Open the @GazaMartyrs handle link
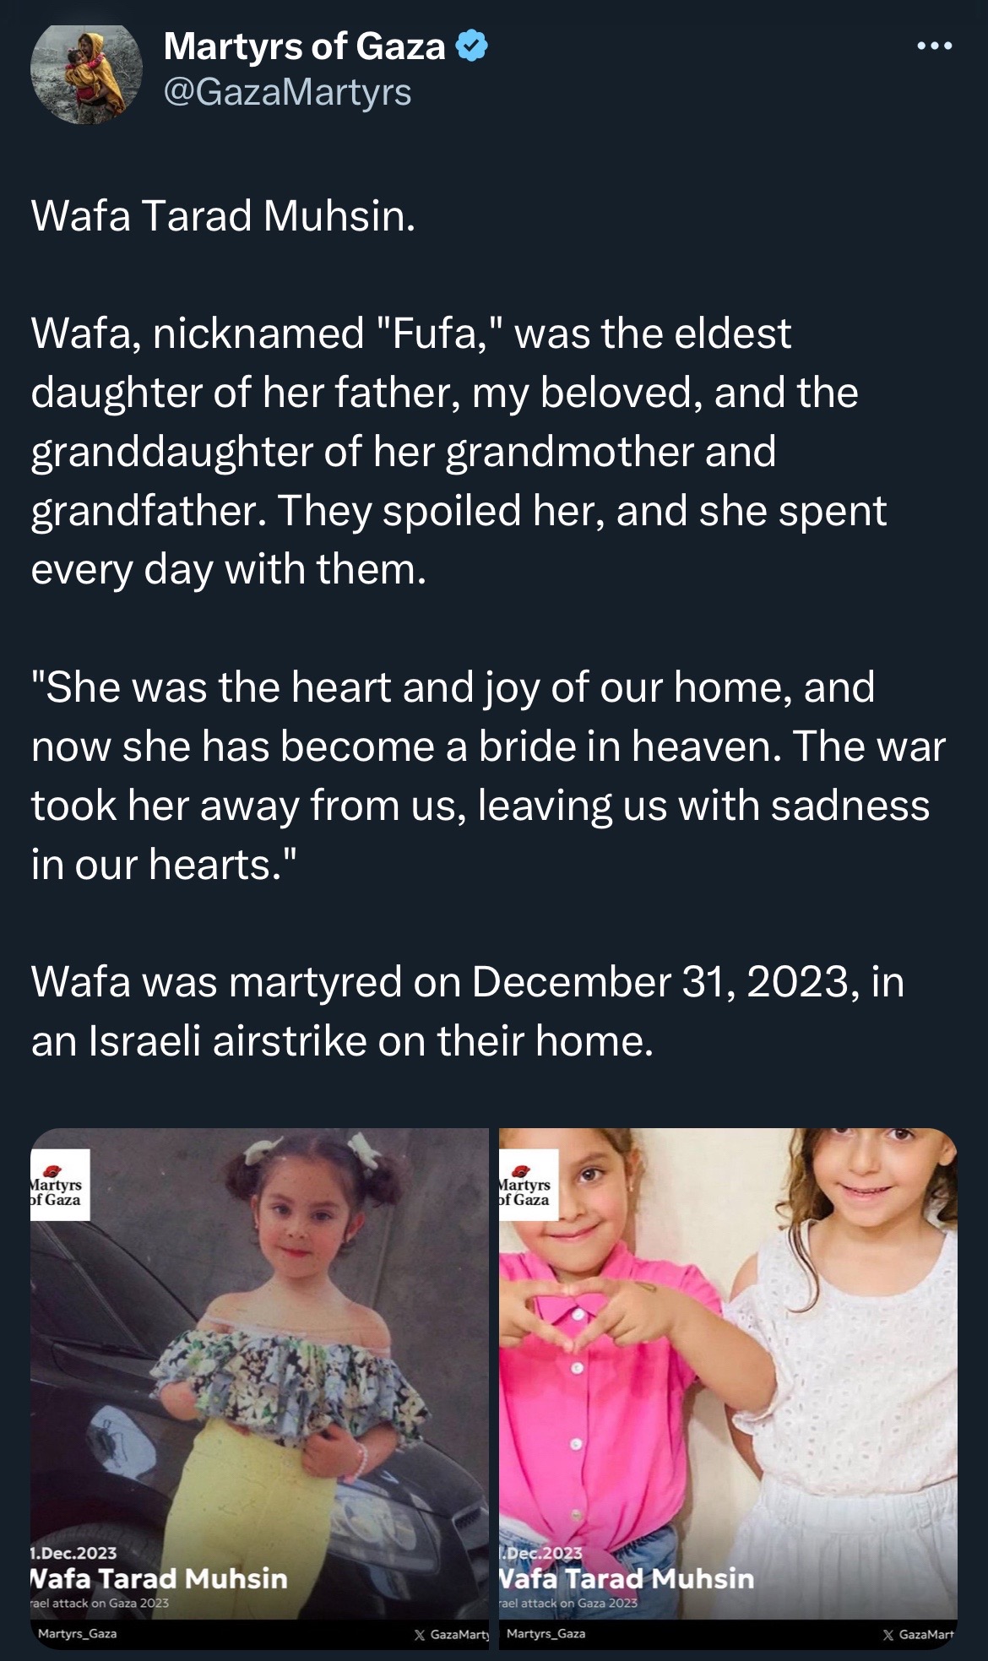This screenshot has height=1661, width=988. pyautogui.click(x=287, y=92)
